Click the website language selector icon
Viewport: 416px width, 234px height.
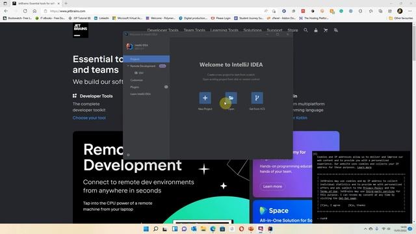point(335,31)
